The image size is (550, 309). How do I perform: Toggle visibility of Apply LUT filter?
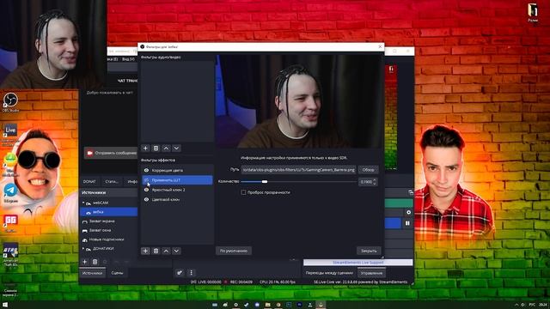pos(147,180)
